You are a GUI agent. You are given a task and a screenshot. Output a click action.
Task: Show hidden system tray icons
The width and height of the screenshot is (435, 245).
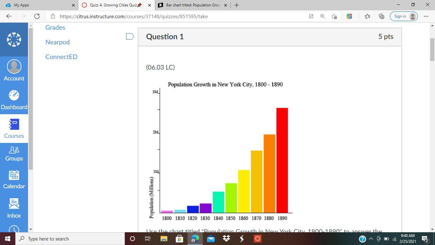371,239
